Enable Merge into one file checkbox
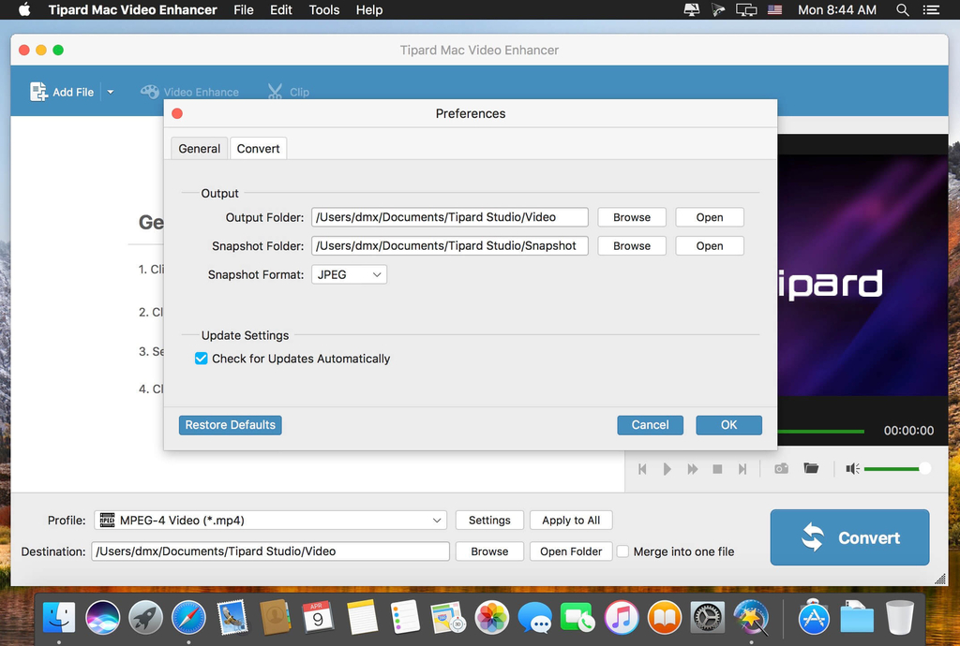The width and height of the screenshot is (960, 646). [622, 551]
